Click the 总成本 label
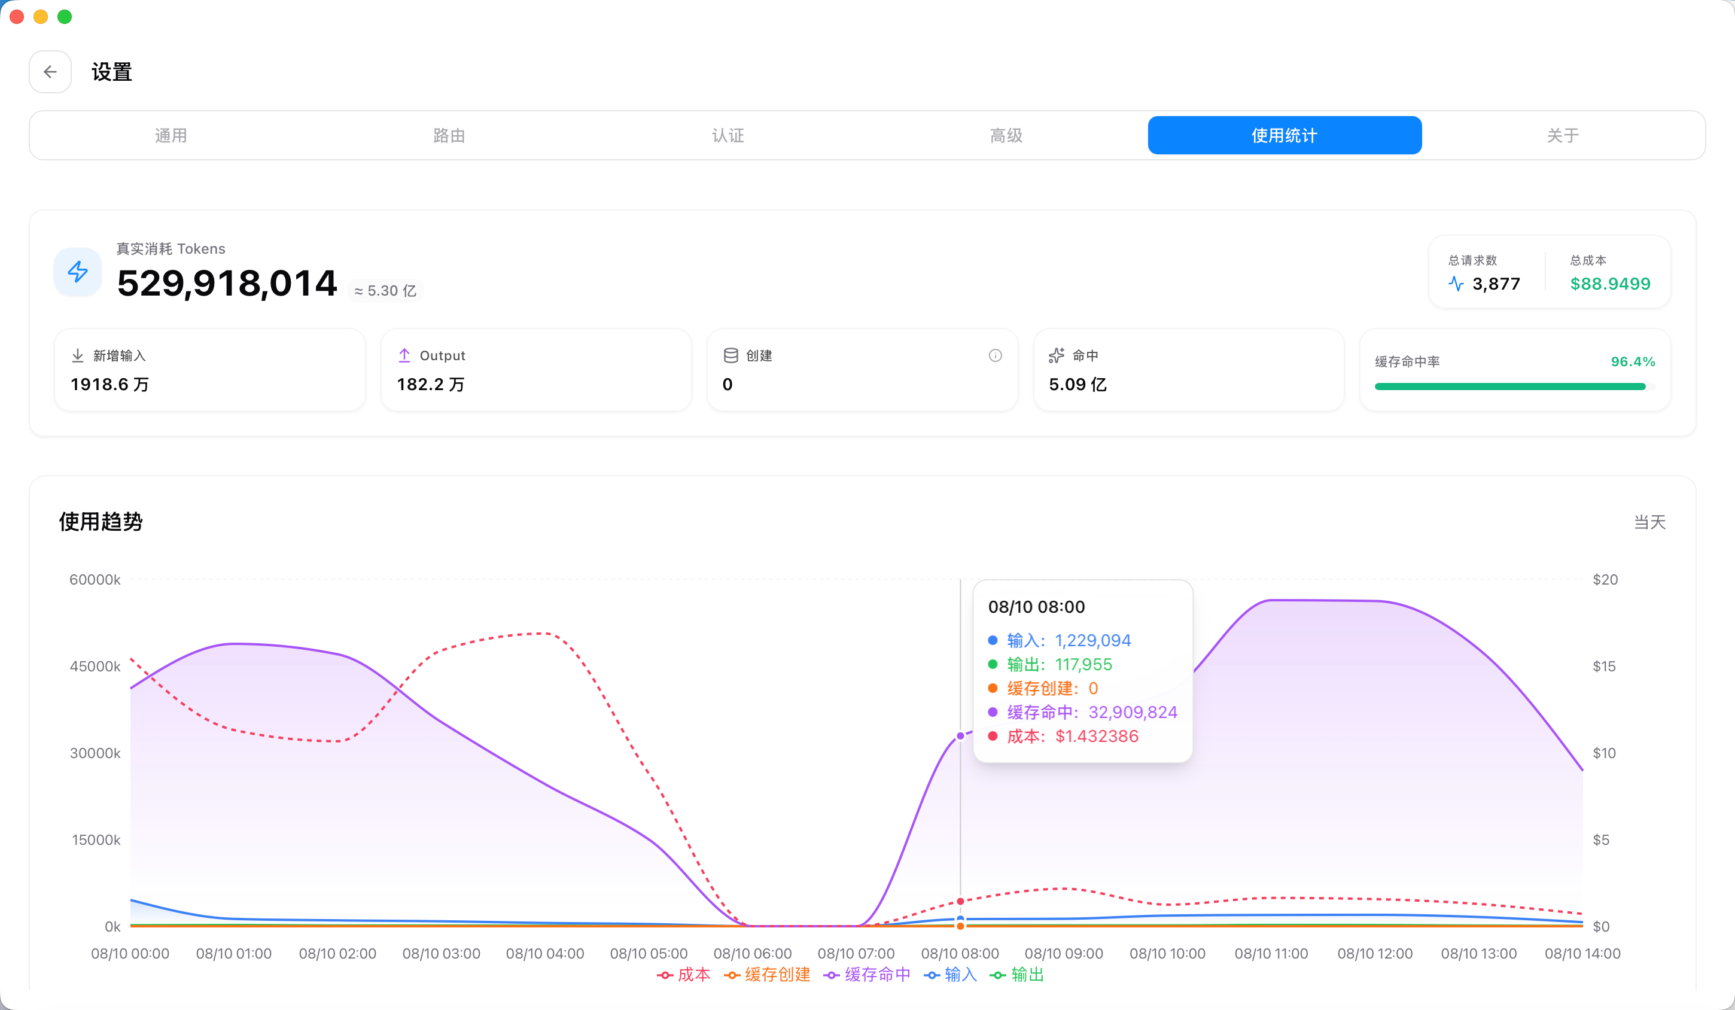 point(1588,260)
